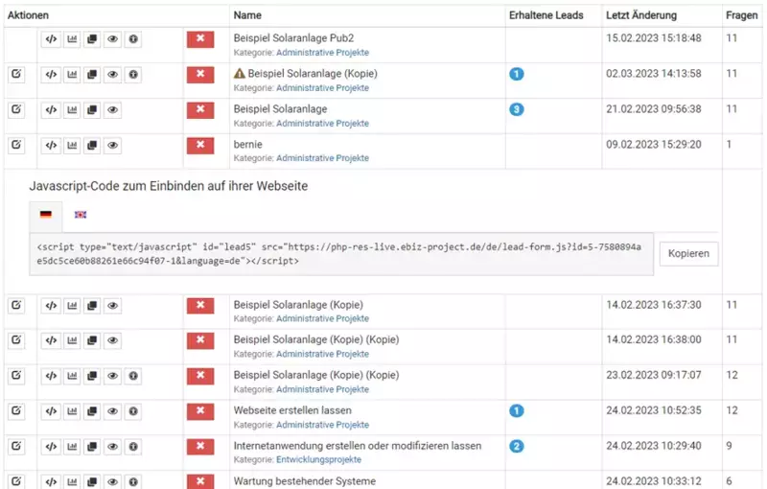This screenshot has height=489, width=767.
Task: Click the Fragen column header
Action: [741, 15]
